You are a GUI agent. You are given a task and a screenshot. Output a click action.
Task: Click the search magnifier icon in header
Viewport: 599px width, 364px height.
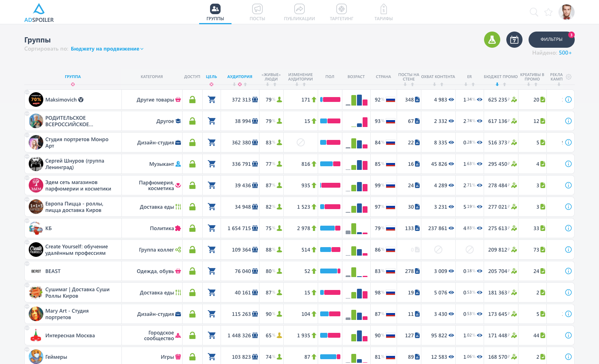pyautogui.click(x=534, y=12)
